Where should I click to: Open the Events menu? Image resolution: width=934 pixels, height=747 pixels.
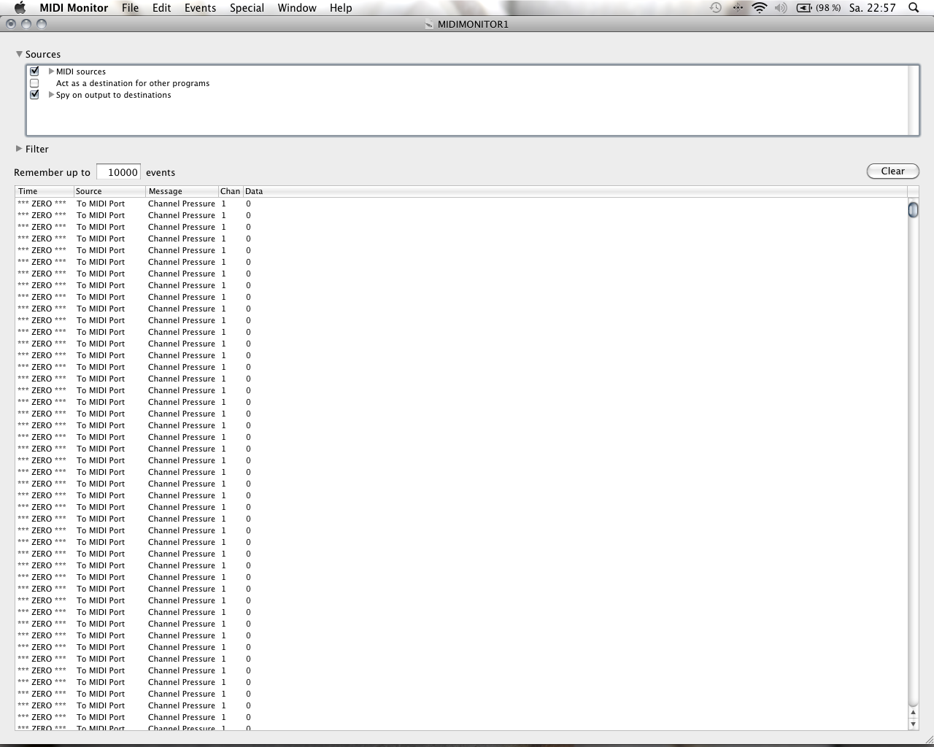[200, 8]
